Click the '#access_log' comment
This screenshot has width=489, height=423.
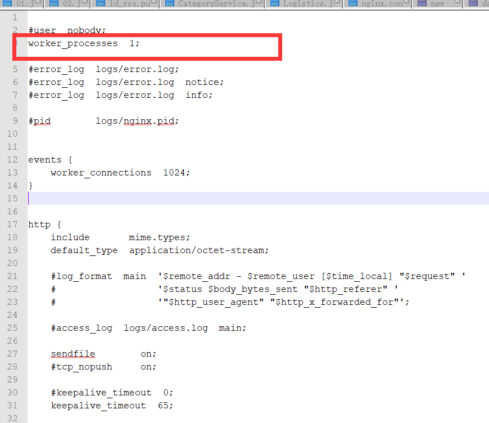click(81, 328)
